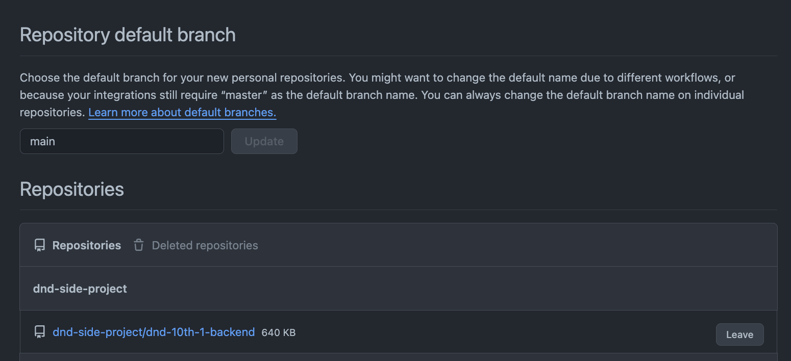Click the text individual repositories in the description
The height and width of the screenshot is (361, 791).
(x=382, y=104)
